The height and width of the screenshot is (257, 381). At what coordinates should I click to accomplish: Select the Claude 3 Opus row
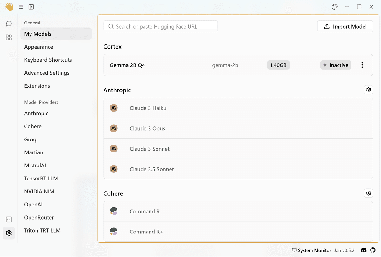pos(238,128)
